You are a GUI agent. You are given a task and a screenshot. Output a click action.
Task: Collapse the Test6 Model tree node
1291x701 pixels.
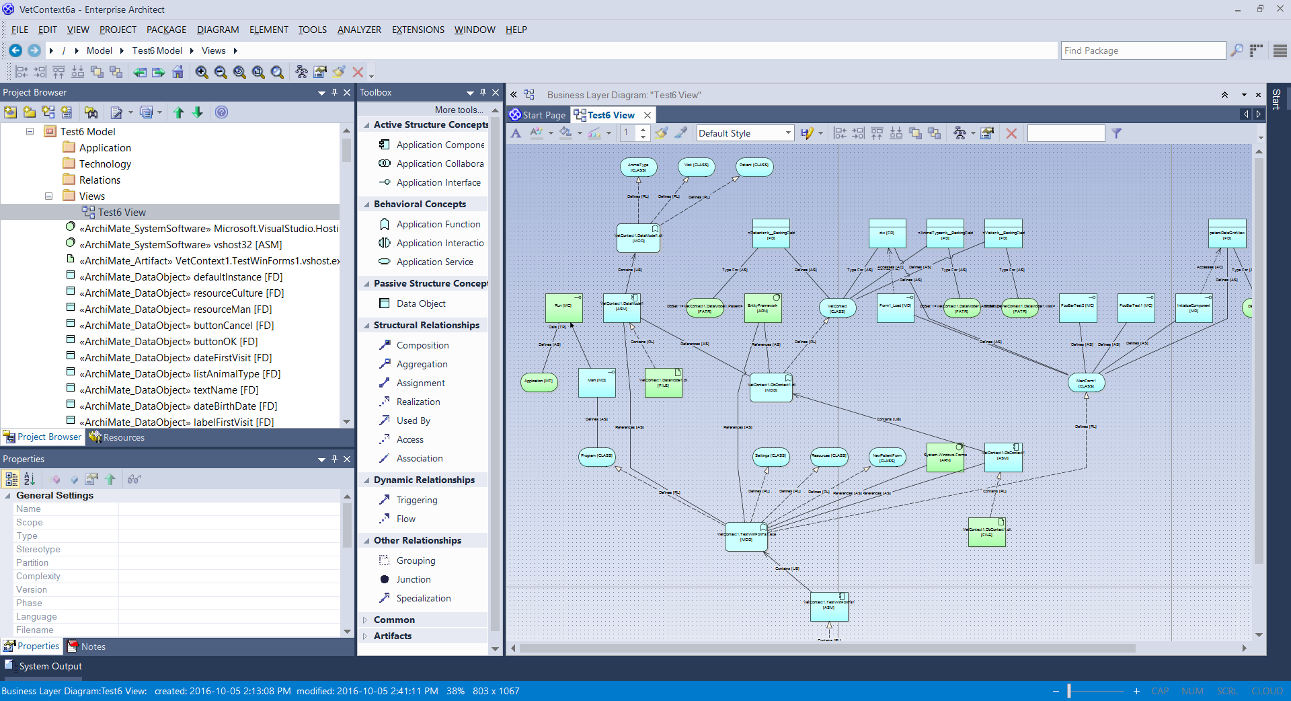pyautogui.click(x=30, y=132)
